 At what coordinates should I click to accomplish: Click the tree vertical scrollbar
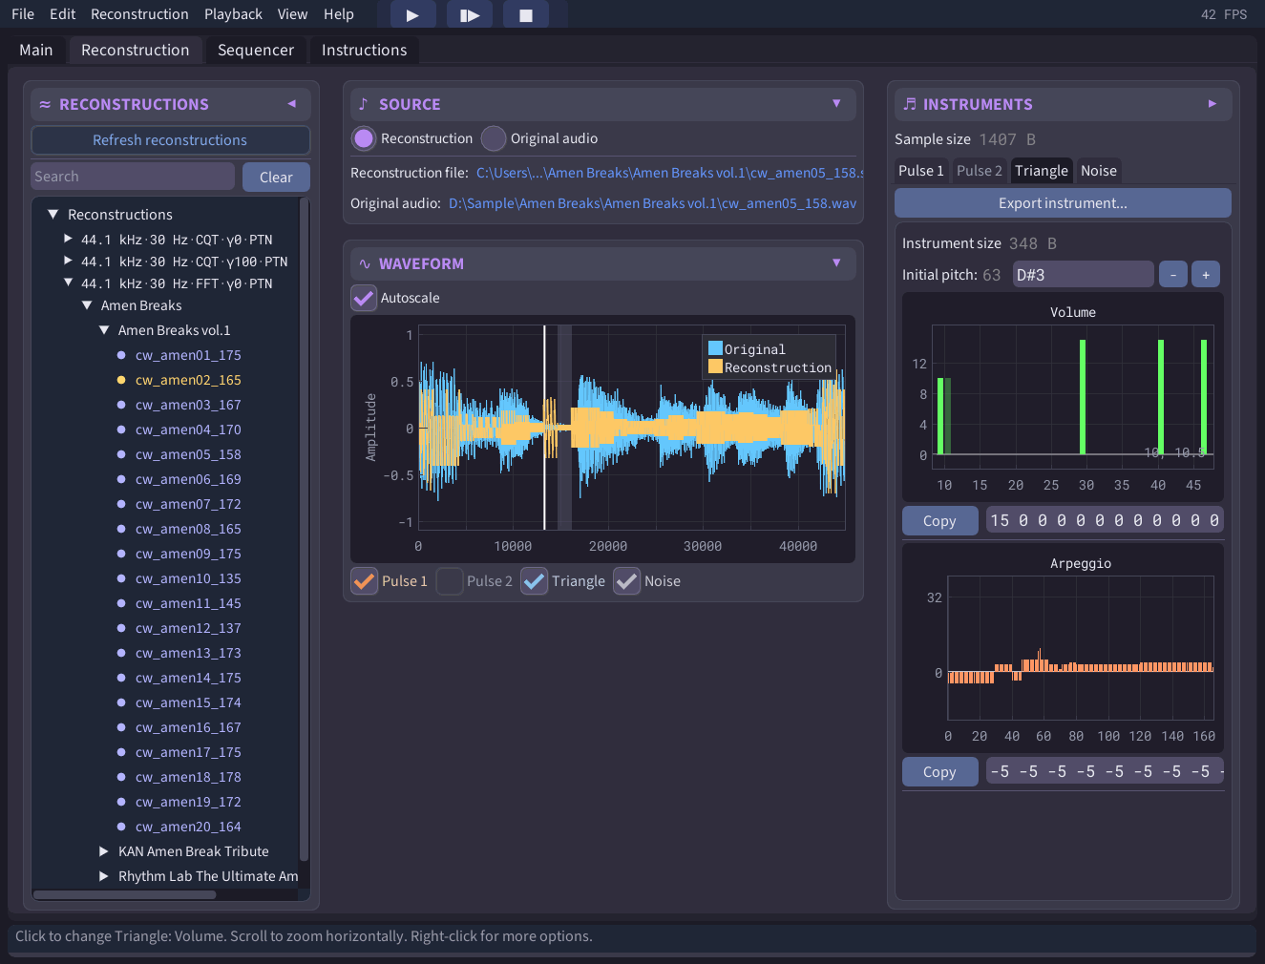click(304, 530)
